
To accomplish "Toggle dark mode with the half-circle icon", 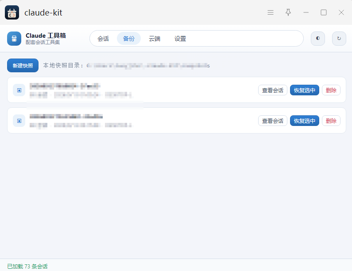I will tap(317, 39).
